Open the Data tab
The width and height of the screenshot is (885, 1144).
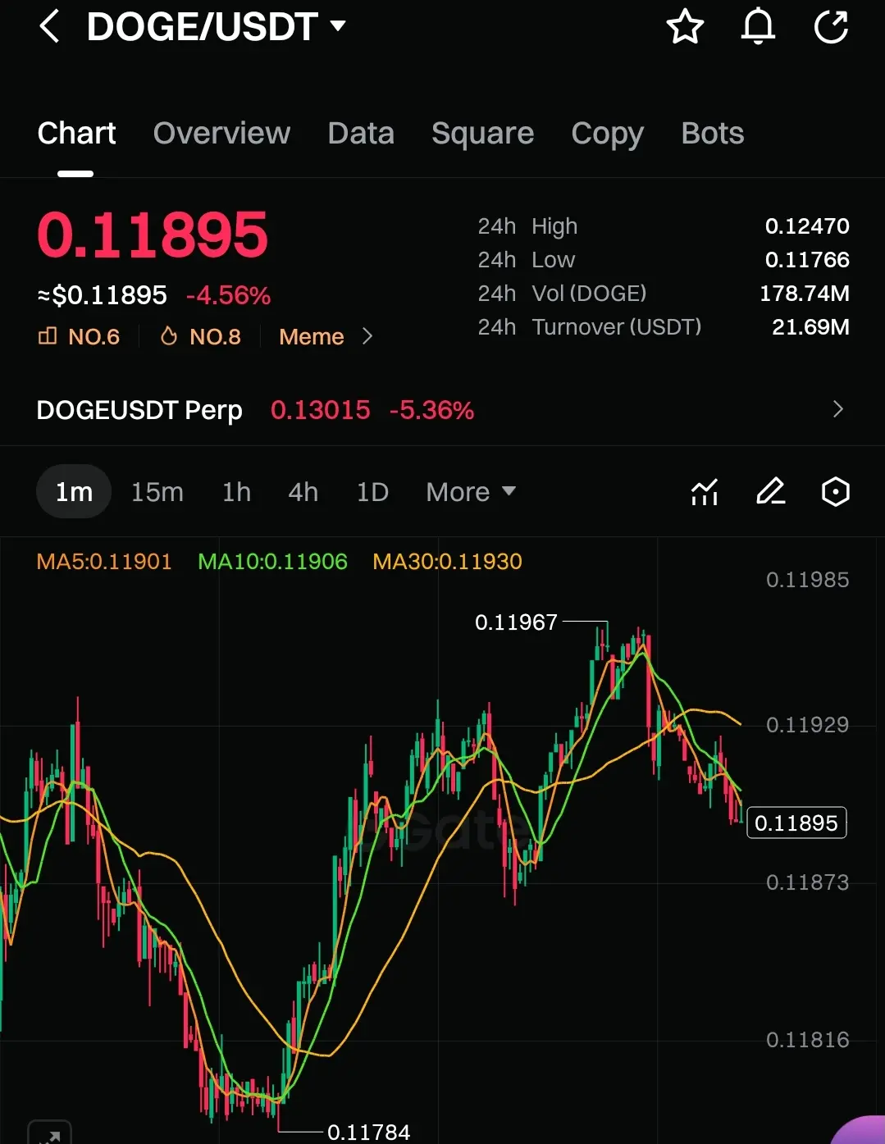click(x=361, y=133)
